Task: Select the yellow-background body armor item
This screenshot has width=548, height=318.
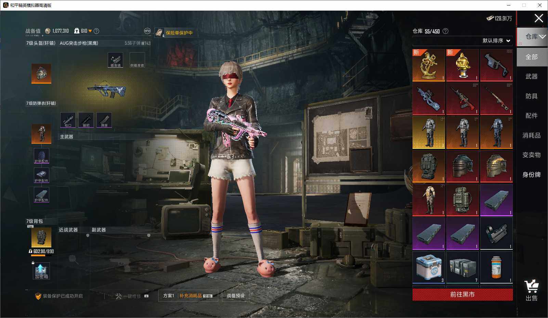Action: [429, 133]
